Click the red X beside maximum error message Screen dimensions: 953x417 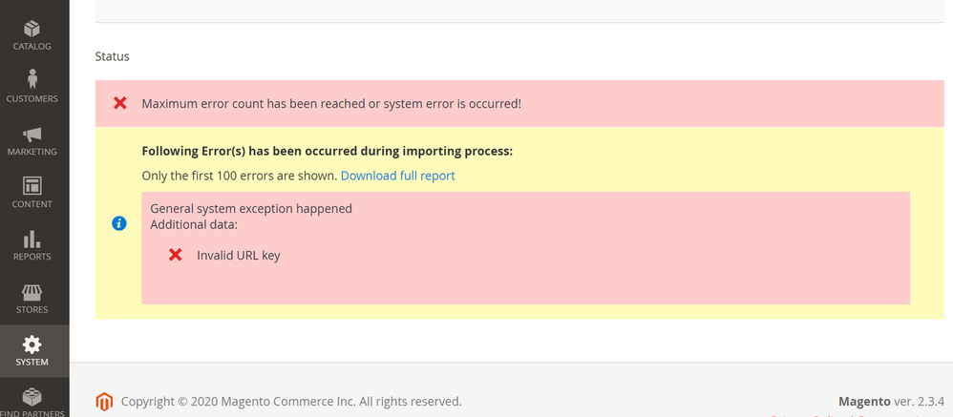click(x=120, y=103)
